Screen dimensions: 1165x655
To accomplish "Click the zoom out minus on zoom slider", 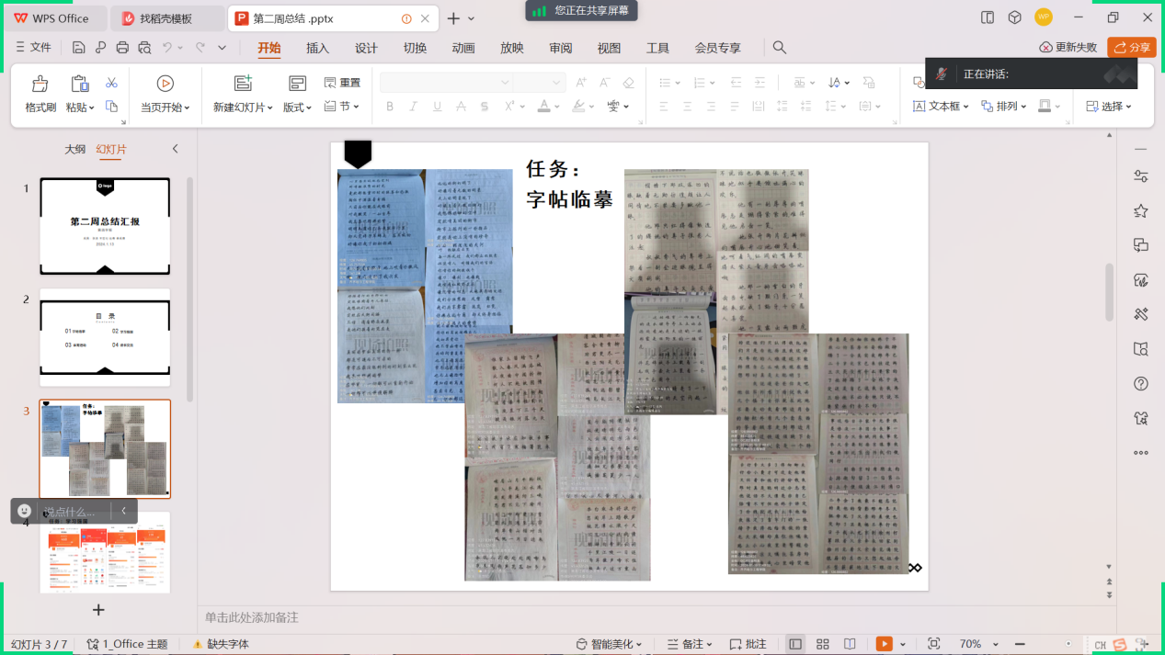I will [x=1020, y=644].
